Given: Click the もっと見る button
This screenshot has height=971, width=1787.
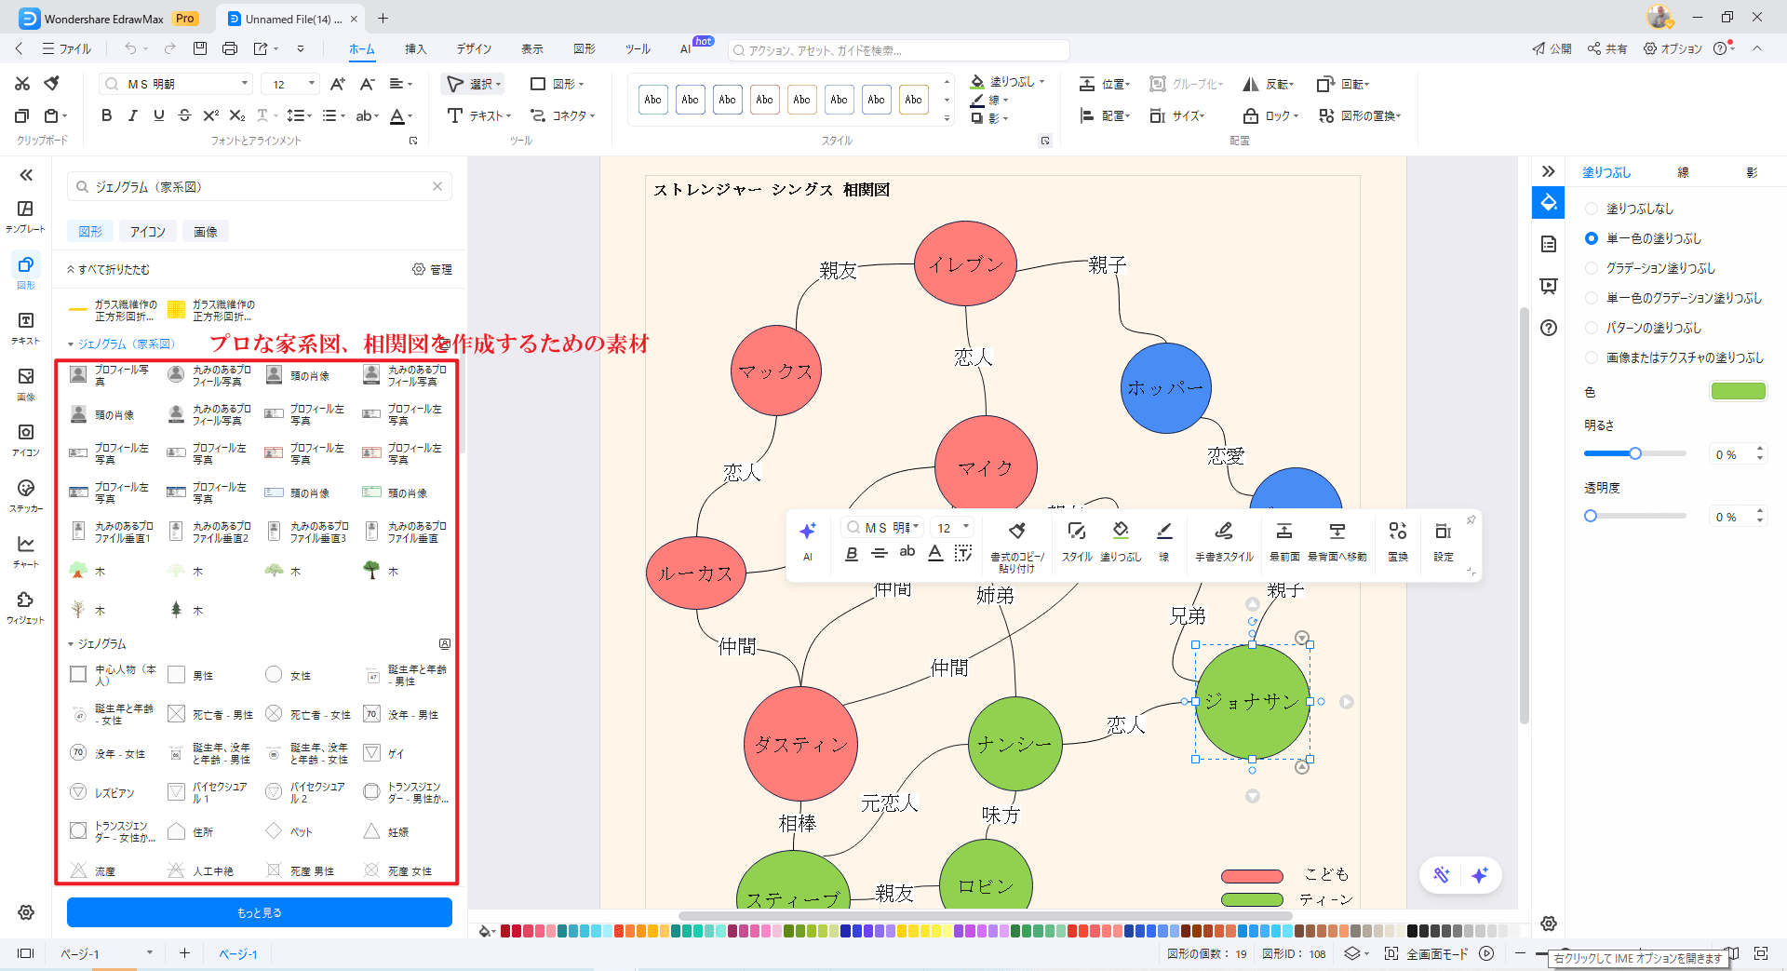Looking at the screenshot, I should point(259,912).
